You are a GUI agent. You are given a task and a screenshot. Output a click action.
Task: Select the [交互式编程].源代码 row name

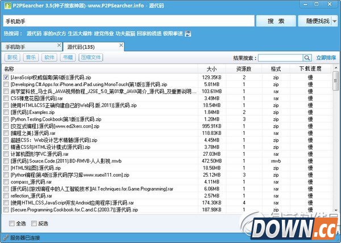click(x=55, y=126)
